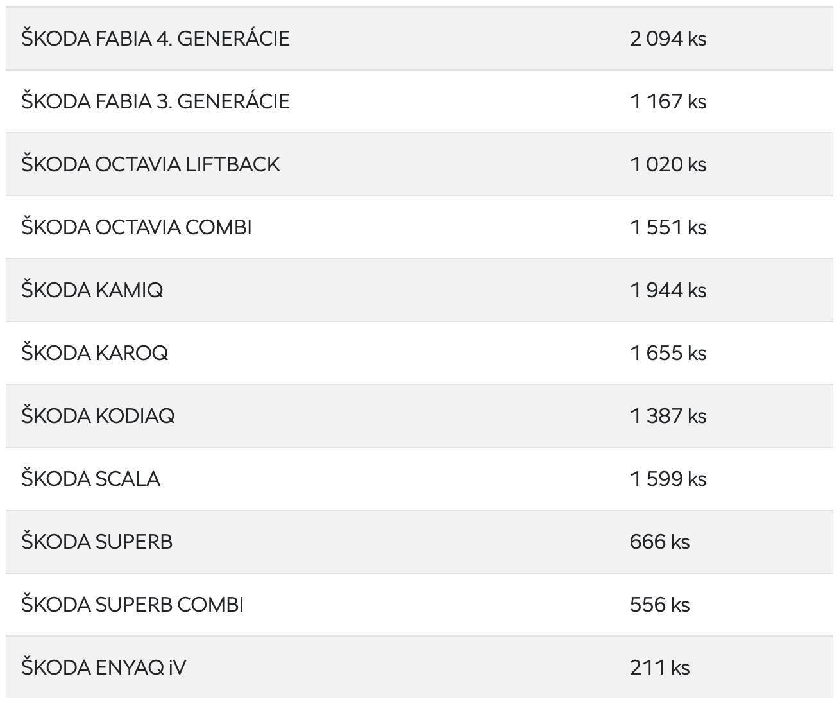Click the ŠKODA ENYAQ iV row label
Viewport: 839px width, 706px height.
104,667
